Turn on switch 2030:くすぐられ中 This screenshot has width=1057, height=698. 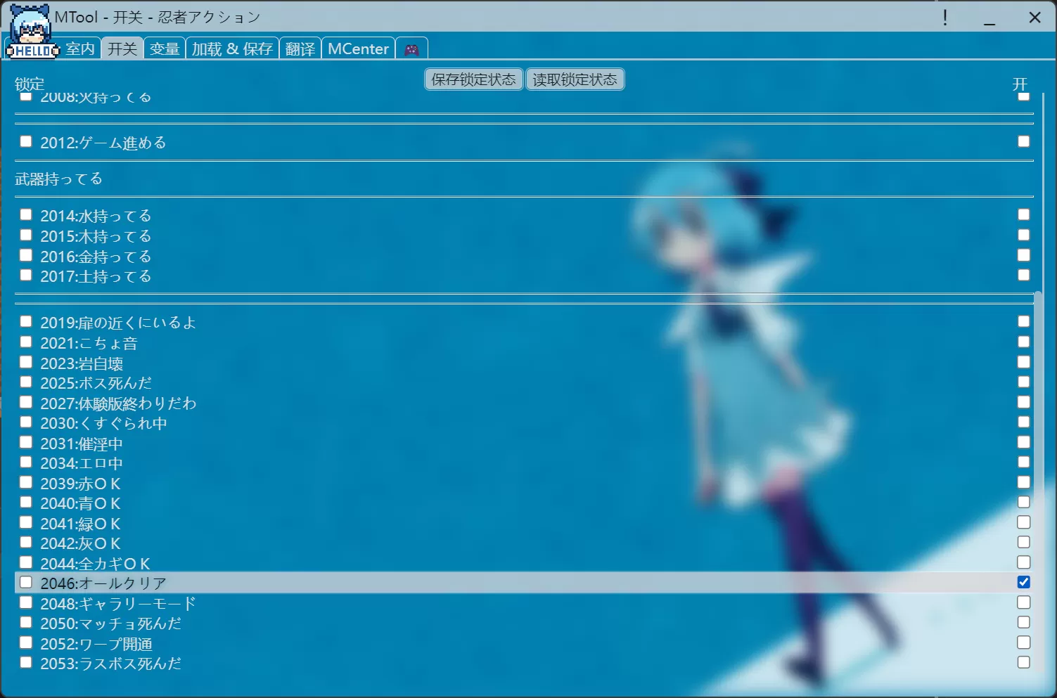click(1024, 422)
